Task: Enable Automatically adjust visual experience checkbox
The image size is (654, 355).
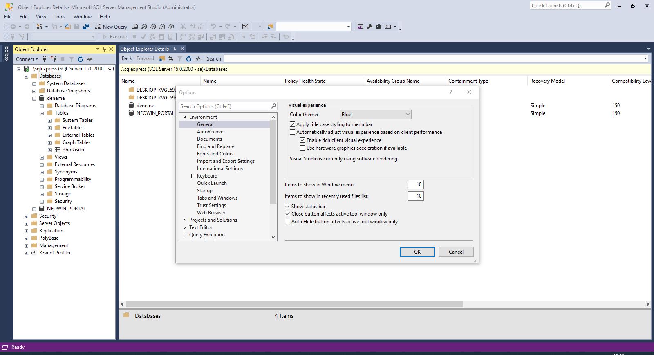Action: click(x=293, y=132)
